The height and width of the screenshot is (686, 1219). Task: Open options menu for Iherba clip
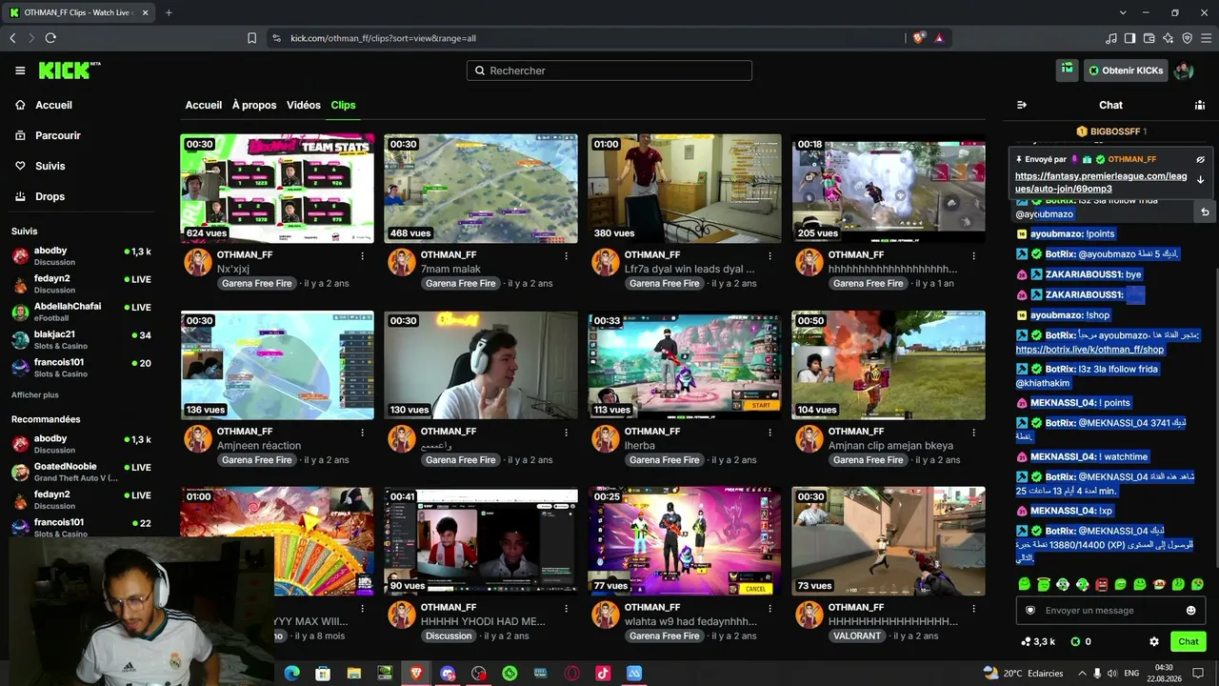click(x=769, y=432)
